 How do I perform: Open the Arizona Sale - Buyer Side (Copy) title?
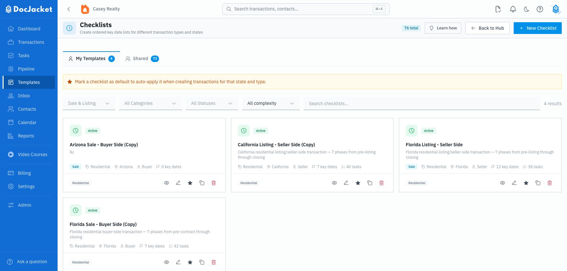point(104,145)
